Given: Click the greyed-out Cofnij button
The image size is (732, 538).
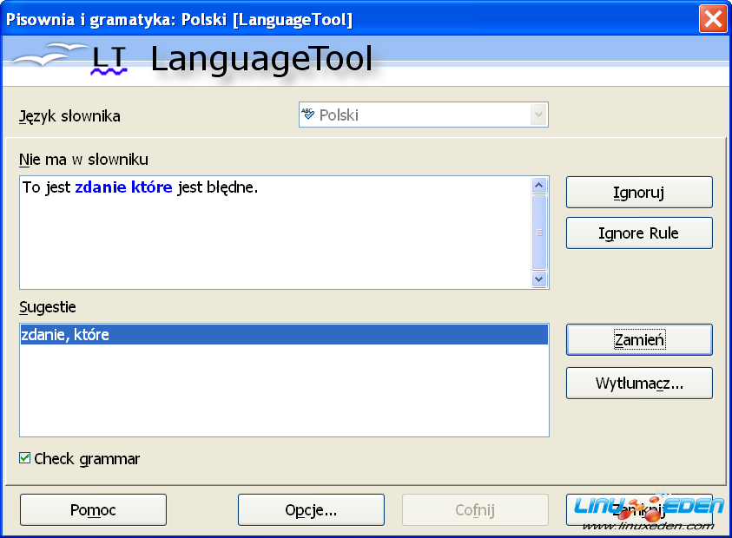Looking at the screenshot, I should pos(475,510).
